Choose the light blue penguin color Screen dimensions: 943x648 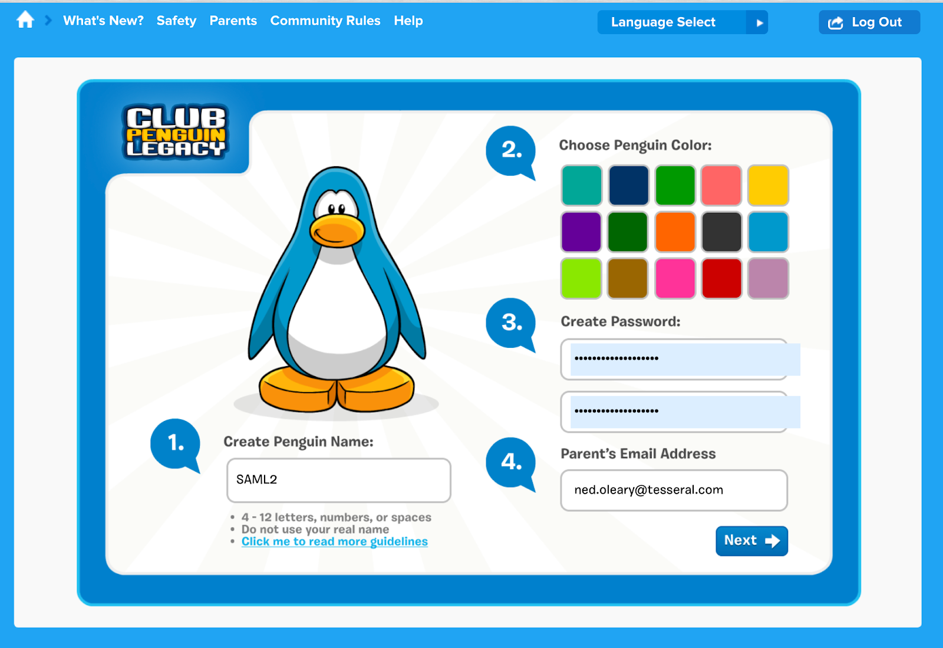768,232
